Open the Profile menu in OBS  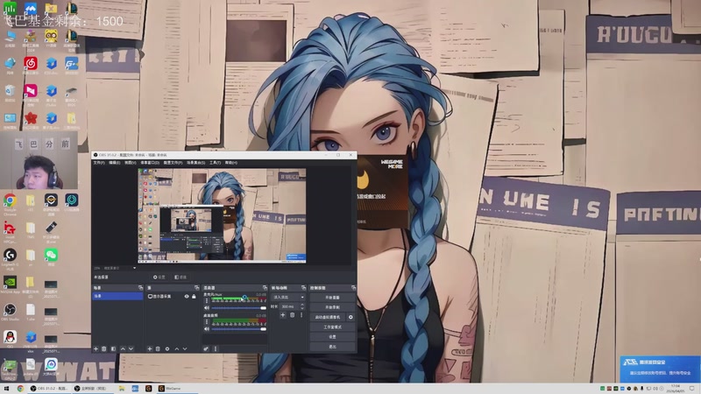[x=173, y=163]
